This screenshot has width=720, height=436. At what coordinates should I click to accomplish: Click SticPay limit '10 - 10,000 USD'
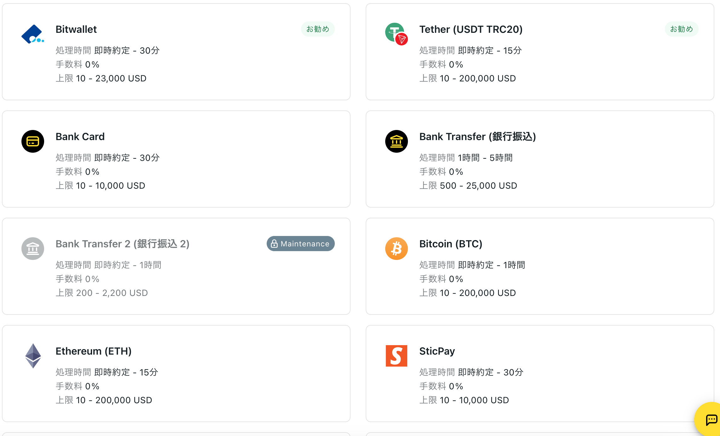coord(474,400)
